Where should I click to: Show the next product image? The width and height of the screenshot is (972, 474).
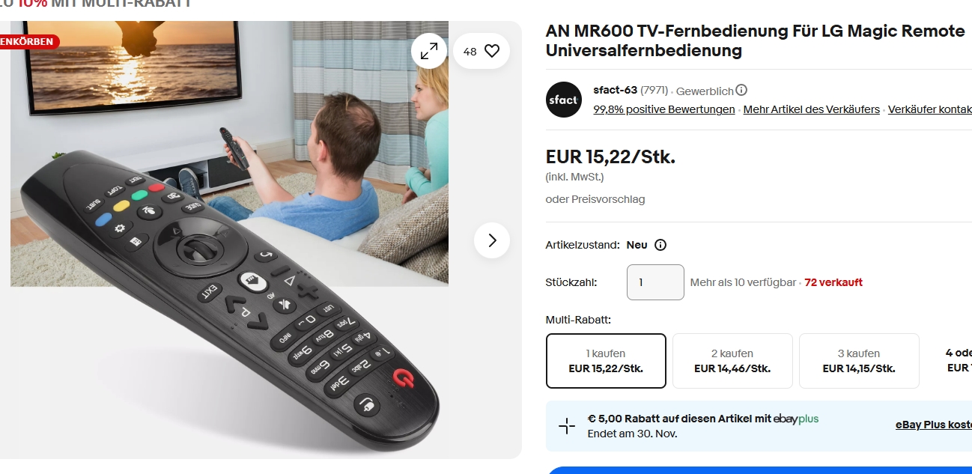[492, 240]
